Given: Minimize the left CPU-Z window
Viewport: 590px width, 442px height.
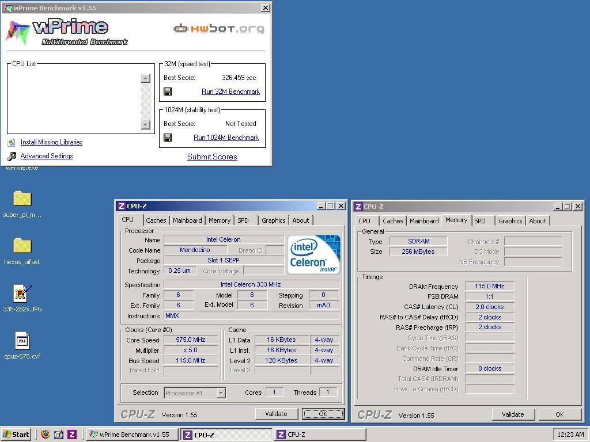Looking at the screenshot, I should [x=321, y=206].
